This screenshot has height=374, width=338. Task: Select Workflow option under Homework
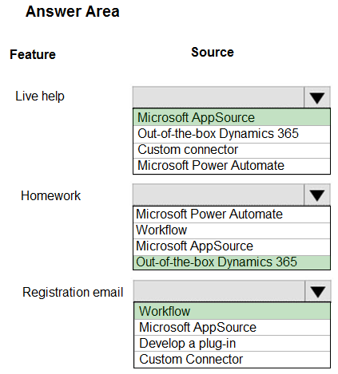(232, 230)
